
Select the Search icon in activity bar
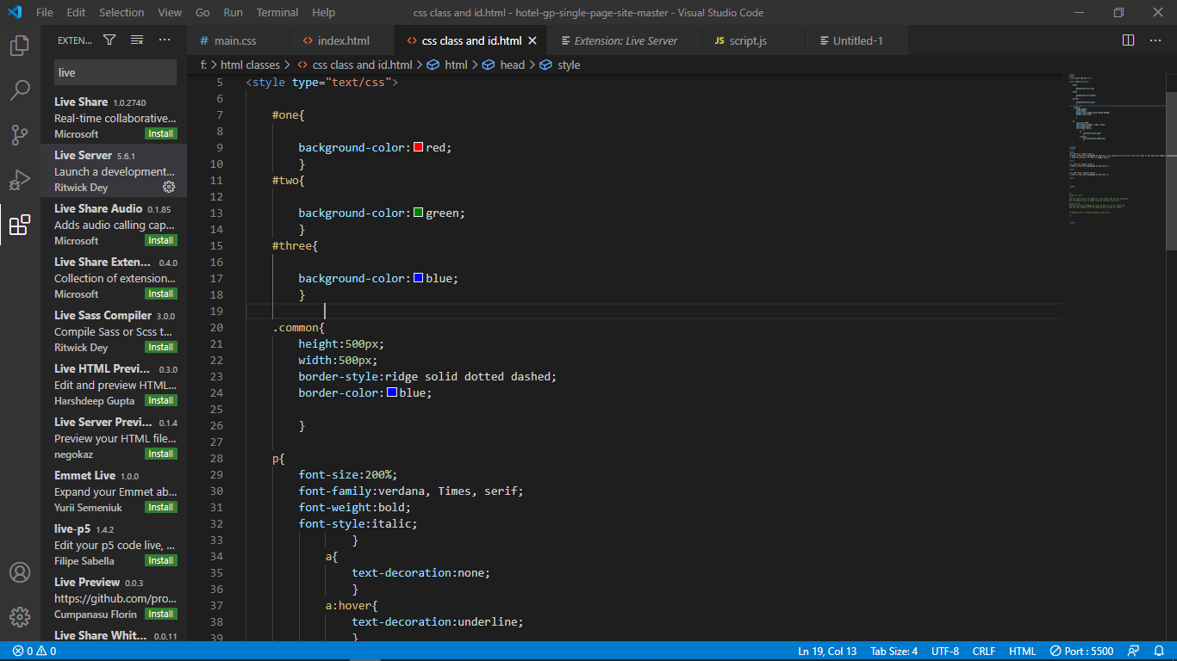click(19, 90)
